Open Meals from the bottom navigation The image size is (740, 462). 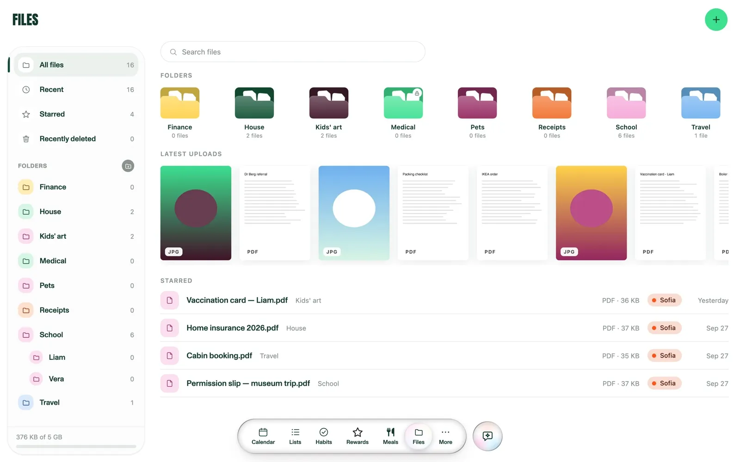click(x=390, y=436)
